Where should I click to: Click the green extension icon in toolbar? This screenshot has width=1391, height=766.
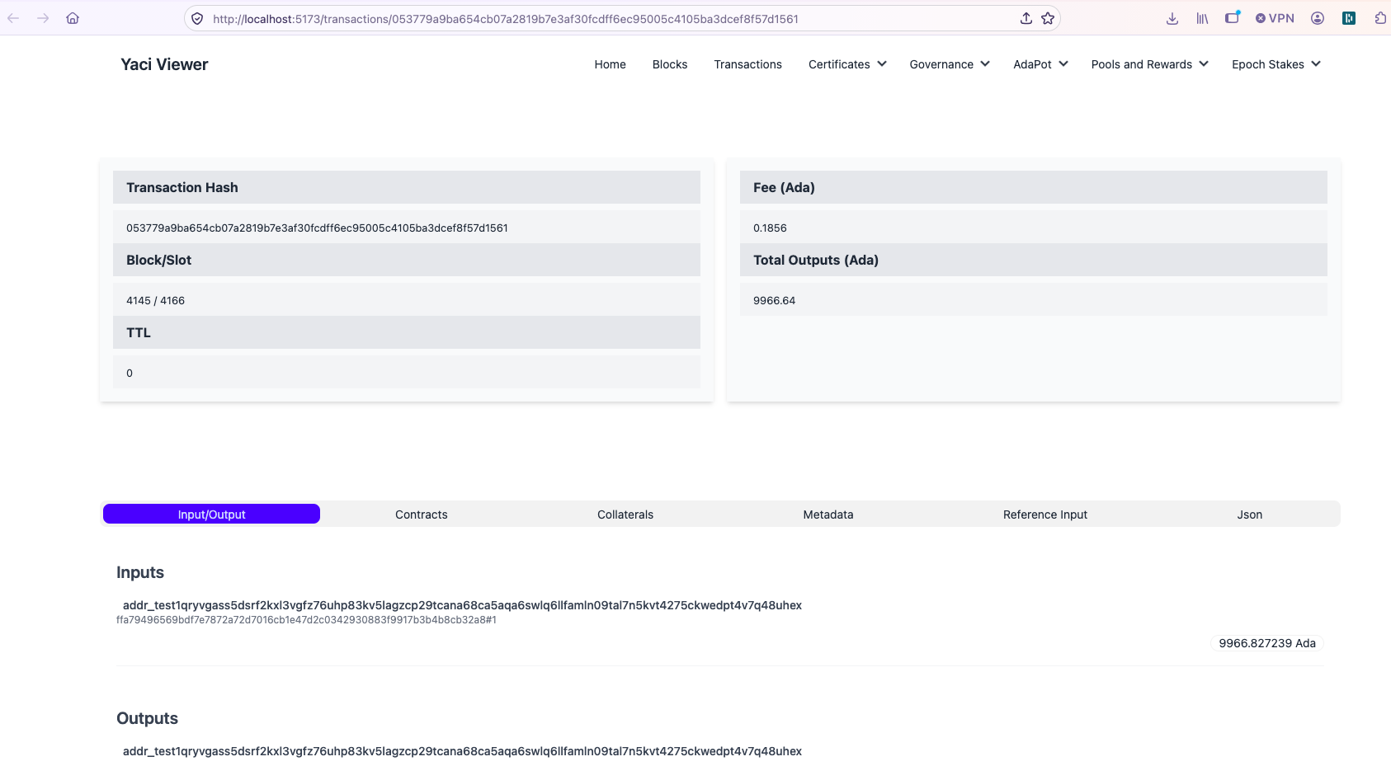pyautogui.click(x=1349, y=18)
